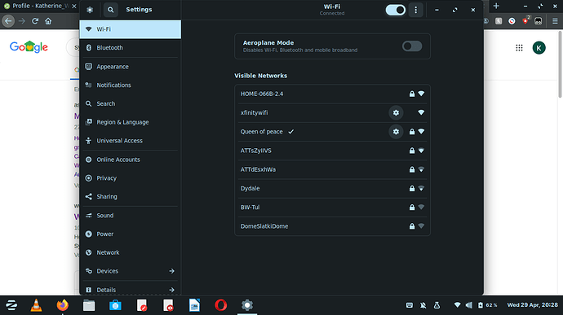Screen dimensions: 563x315
Task: Turn off the Wi-Fi switch in the header
Action: 395,10
